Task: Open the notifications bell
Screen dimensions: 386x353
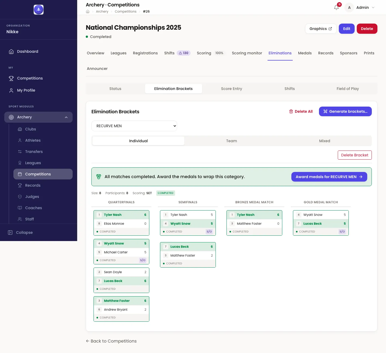Action: pyautogui.click(x=336, y=7)
